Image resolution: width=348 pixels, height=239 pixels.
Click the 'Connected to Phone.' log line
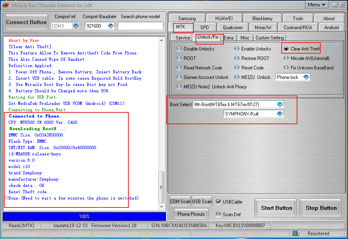click(x=35, y=116)
